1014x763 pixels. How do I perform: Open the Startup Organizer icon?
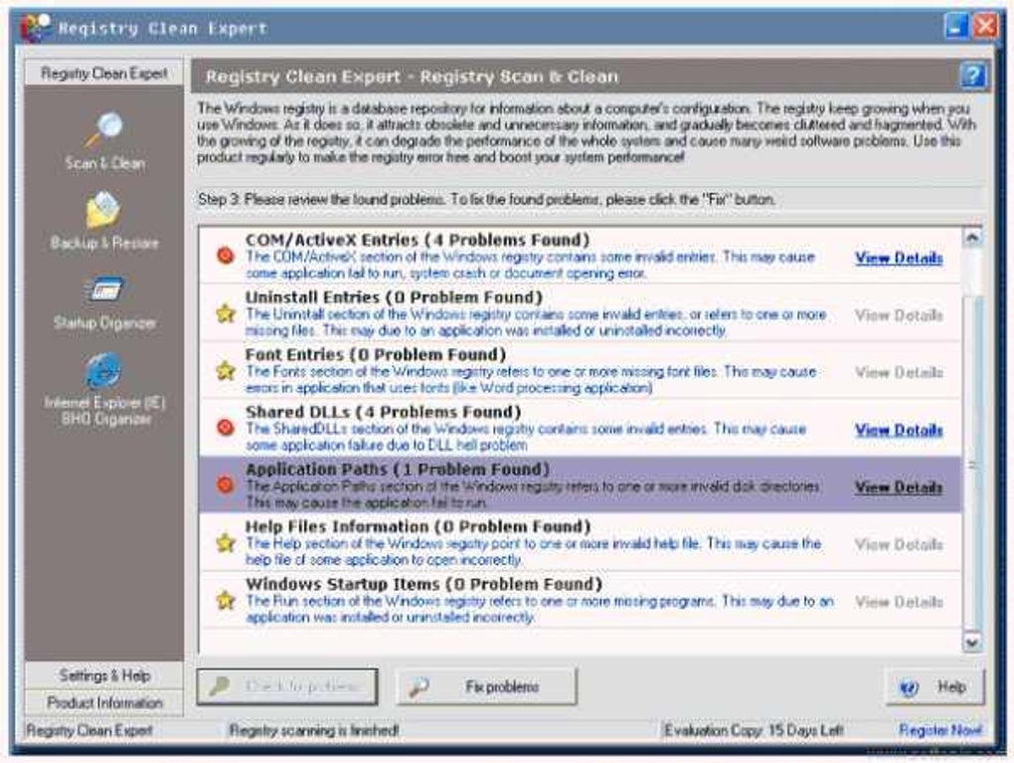click(103, 289)
